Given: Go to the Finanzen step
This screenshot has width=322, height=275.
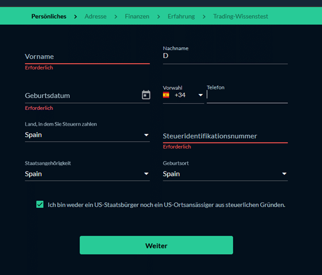Looking at the screenshot, I should pyautogui.click(x=137, y=17).
